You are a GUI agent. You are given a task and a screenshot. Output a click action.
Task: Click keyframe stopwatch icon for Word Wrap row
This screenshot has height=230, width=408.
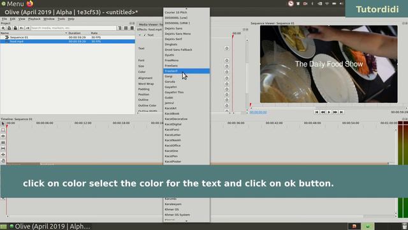click(x=227, y=84)
